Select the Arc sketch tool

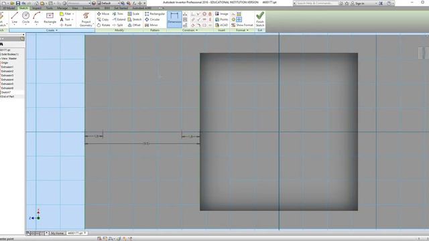[36, 18]
